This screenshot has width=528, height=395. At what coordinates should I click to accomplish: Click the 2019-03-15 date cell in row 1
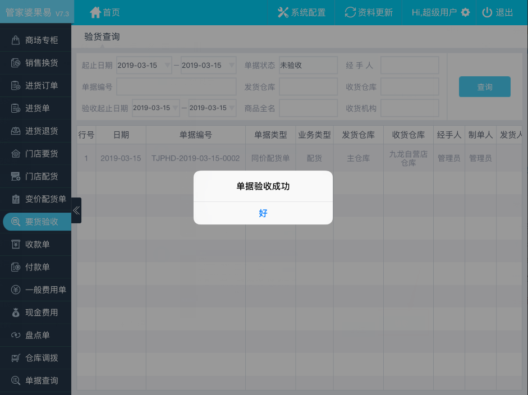point(121,158)
